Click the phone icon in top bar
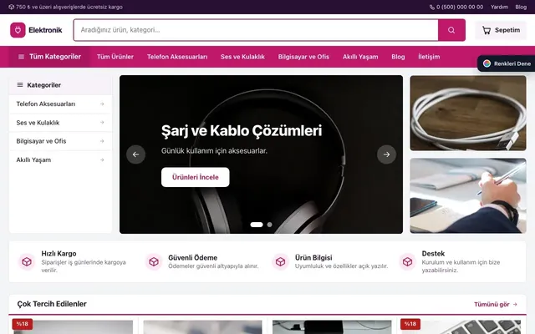This screenshot has height=334, width=535. tap(432, 8)
